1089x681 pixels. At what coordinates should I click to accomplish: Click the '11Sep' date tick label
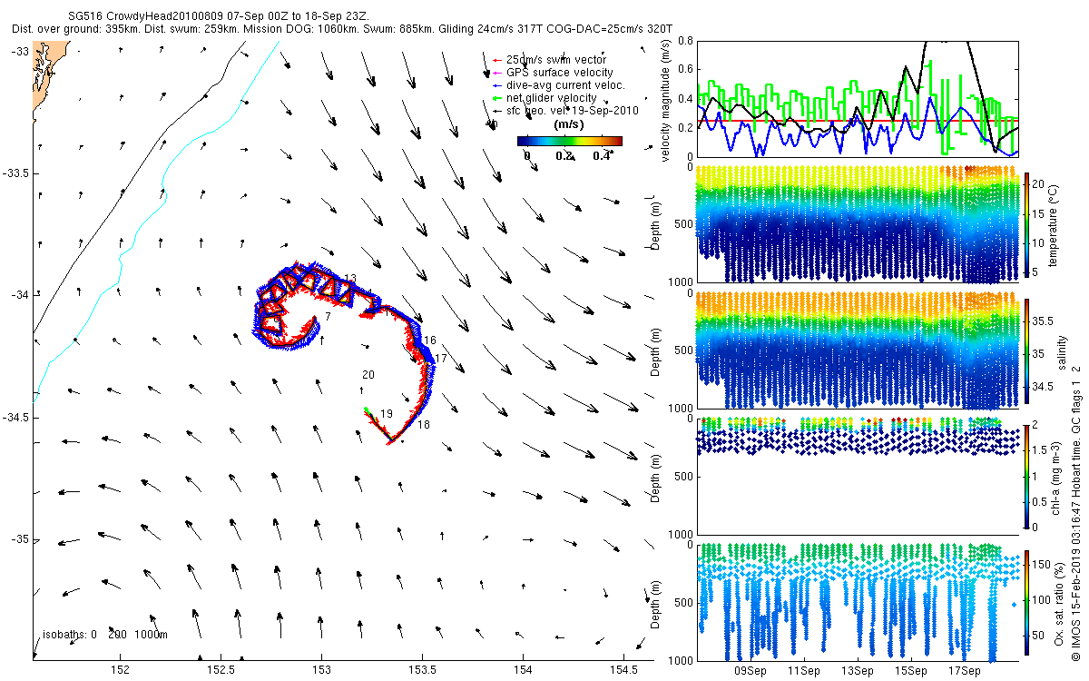pyautogui.click(x=804, y=671)
